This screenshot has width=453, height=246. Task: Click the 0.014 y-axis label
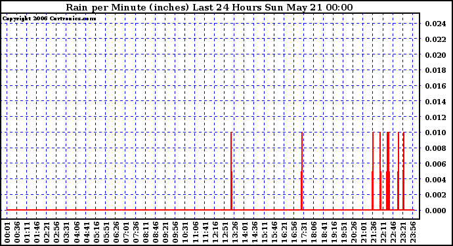click(435, 102)
